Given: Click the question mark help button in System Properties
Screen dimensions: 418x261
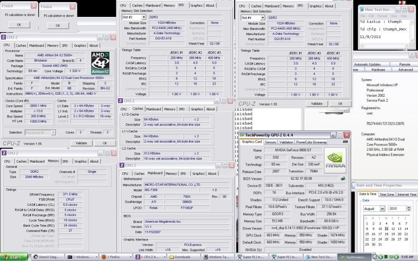Looking at the screenshot, I should pos(411,55).
